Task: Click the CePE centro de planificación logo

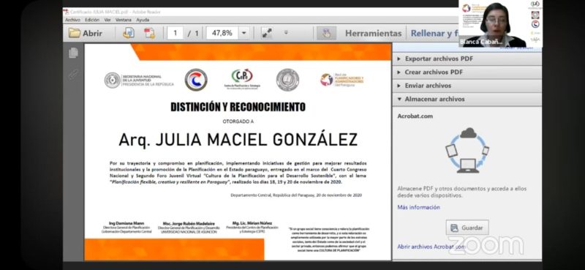Action: (242, 79)
